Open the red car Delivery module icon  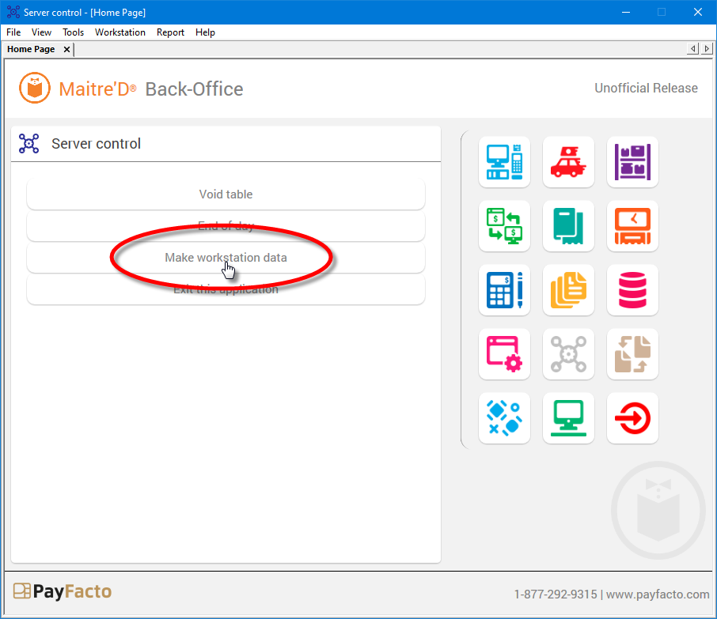568,162
